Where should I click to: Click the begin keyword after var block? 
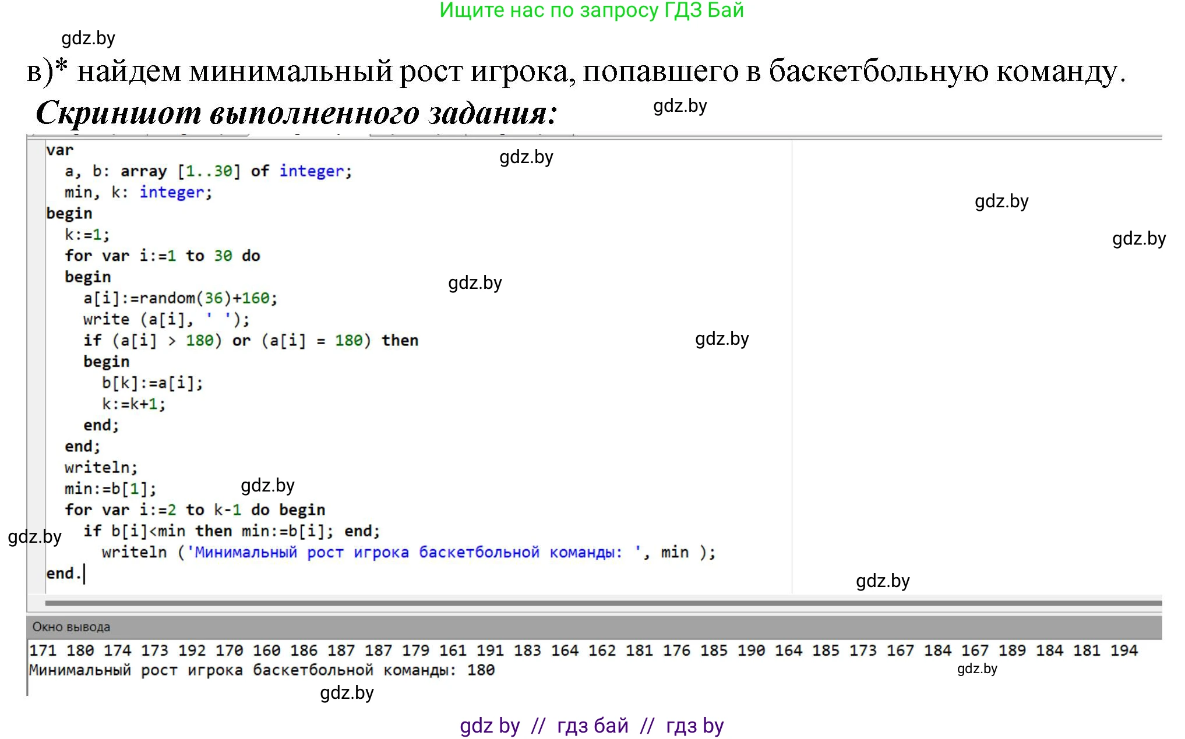pos(69,213)
